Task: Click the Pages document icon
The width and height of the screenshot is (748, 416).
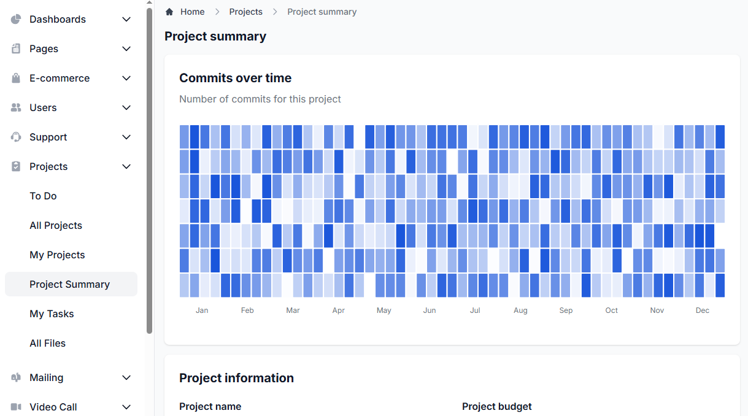Action: 16,48
